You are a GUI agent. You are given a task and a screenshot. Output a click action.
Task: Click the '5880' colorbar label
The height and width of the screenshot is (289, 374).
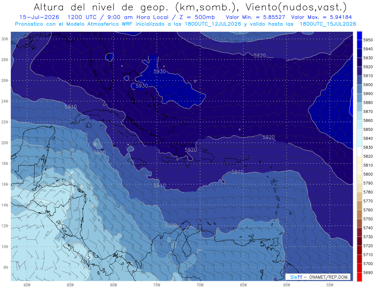[x=368, y=103]
